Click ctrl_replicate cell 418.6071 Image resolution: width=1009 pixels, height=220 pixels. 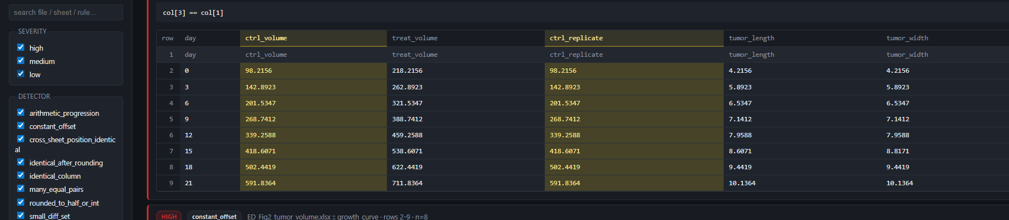tap(634, 151)
